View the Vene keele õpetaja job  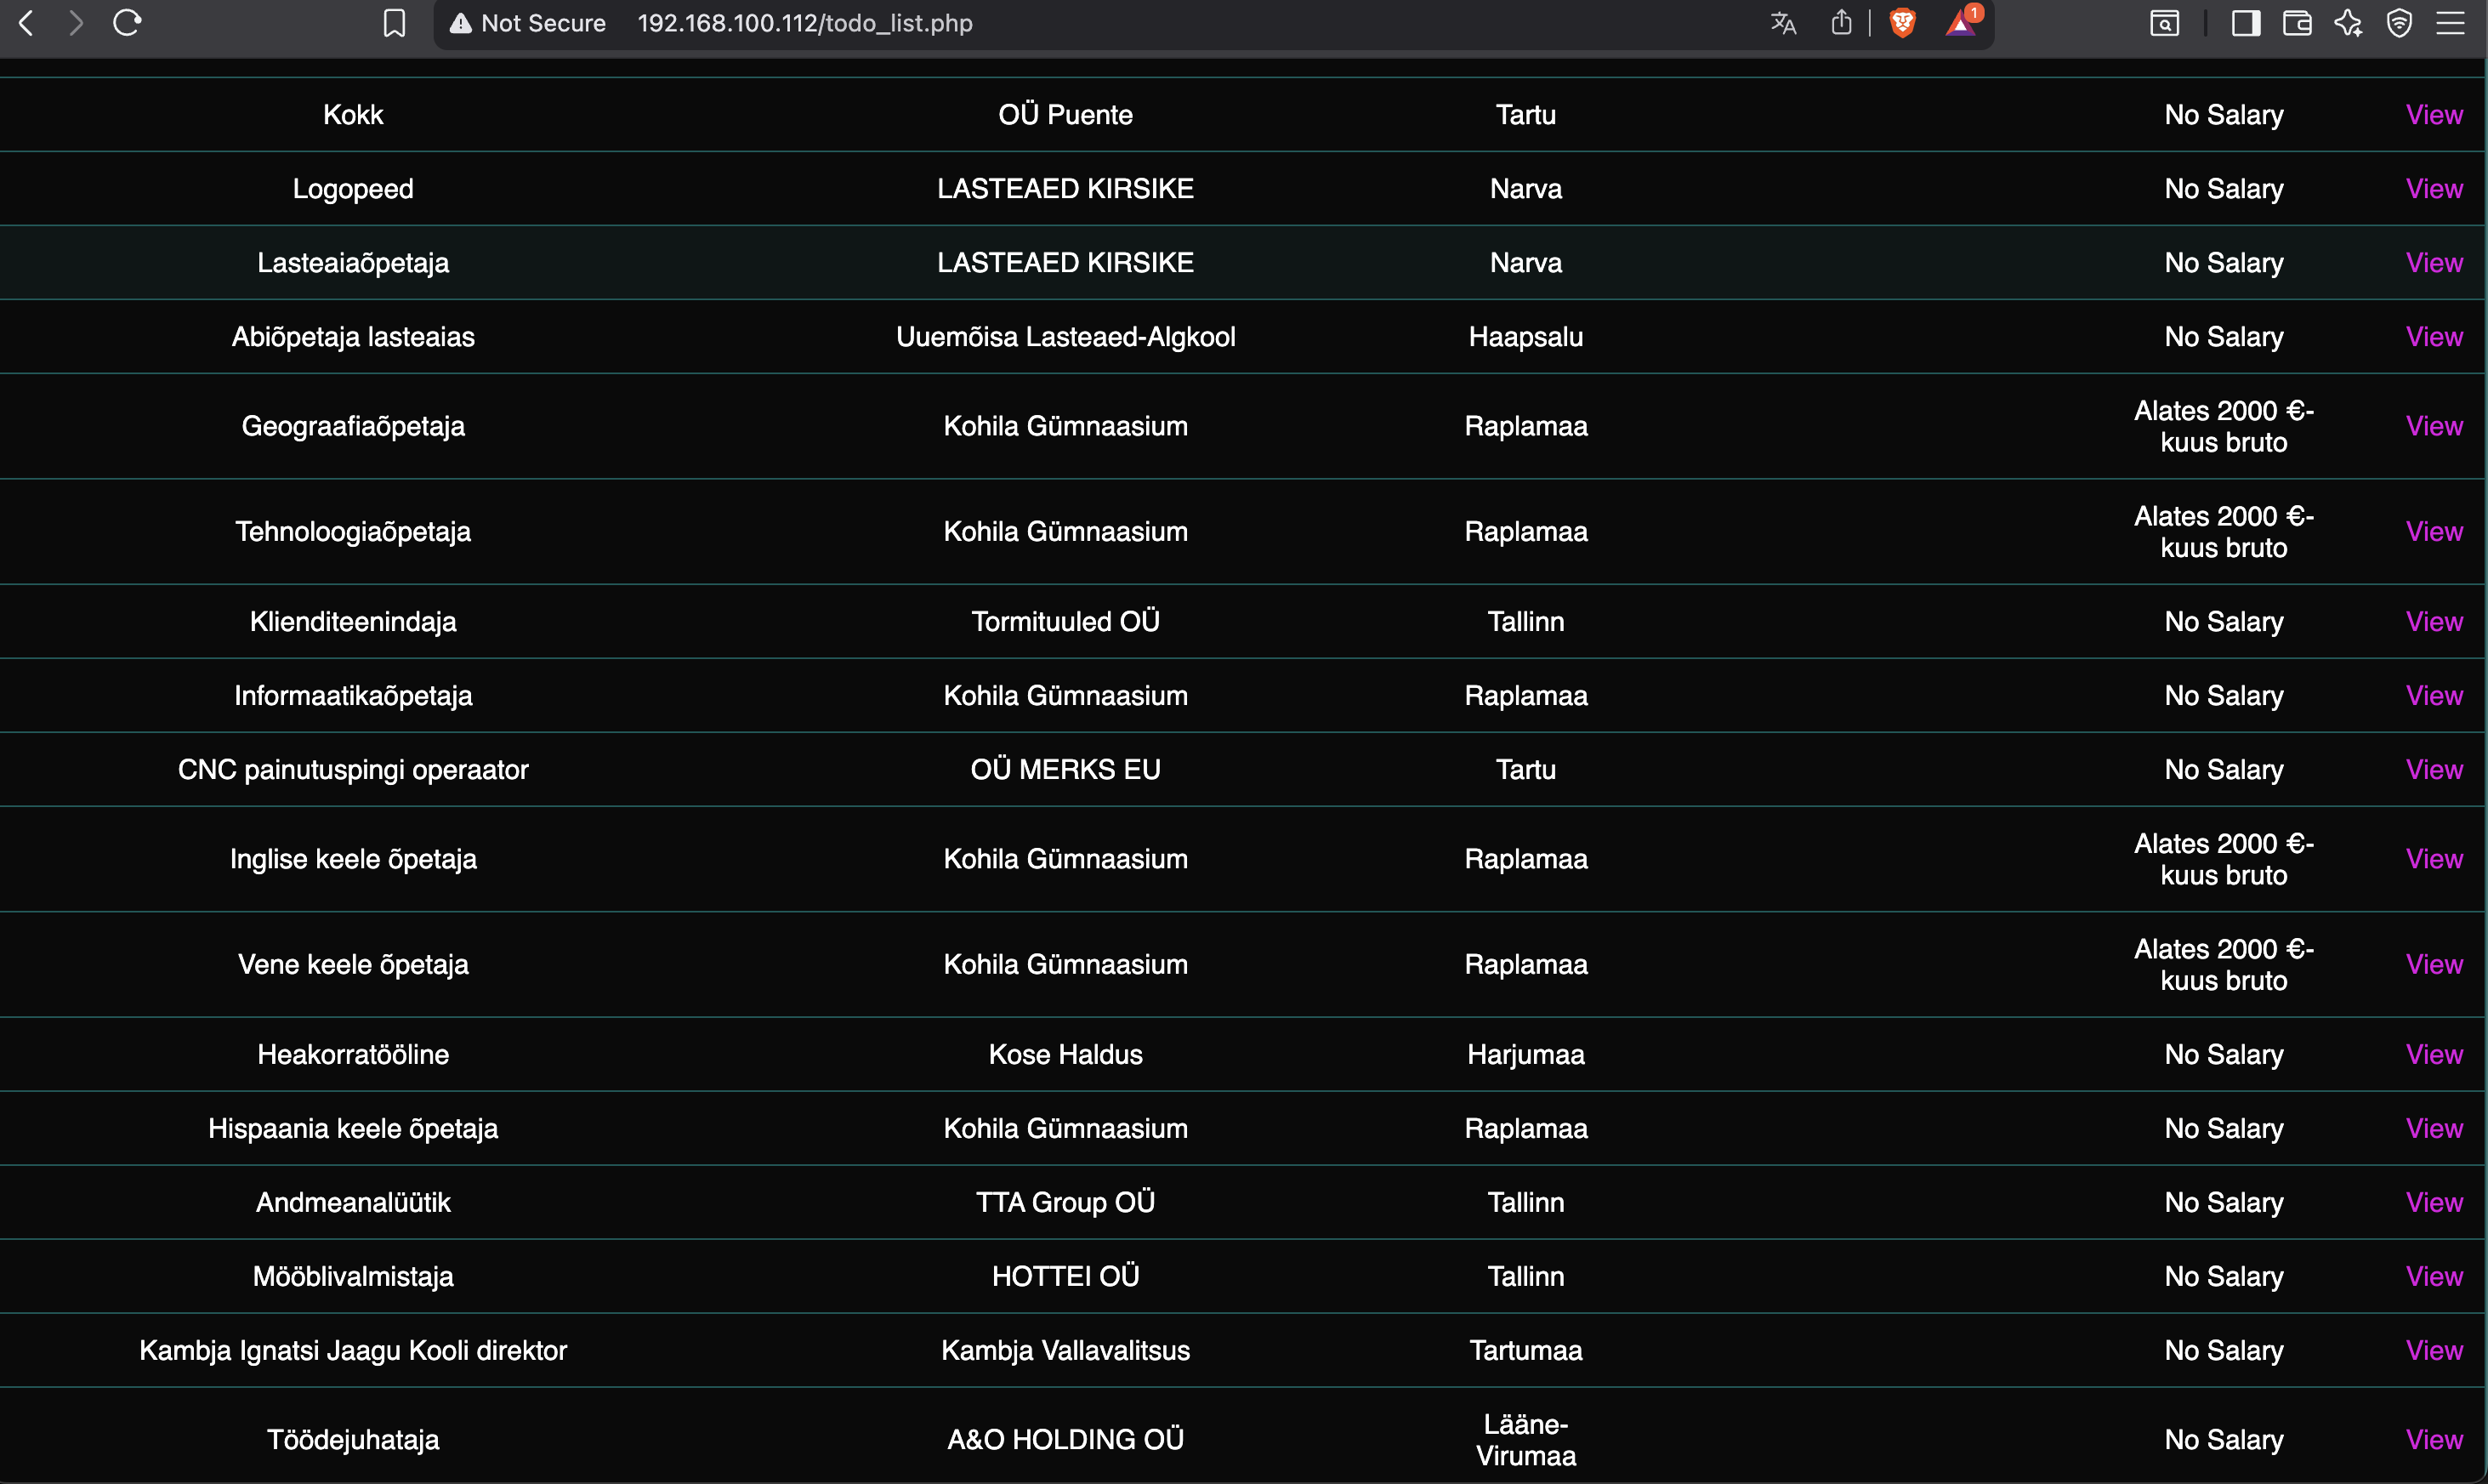tap(2434, 965)
